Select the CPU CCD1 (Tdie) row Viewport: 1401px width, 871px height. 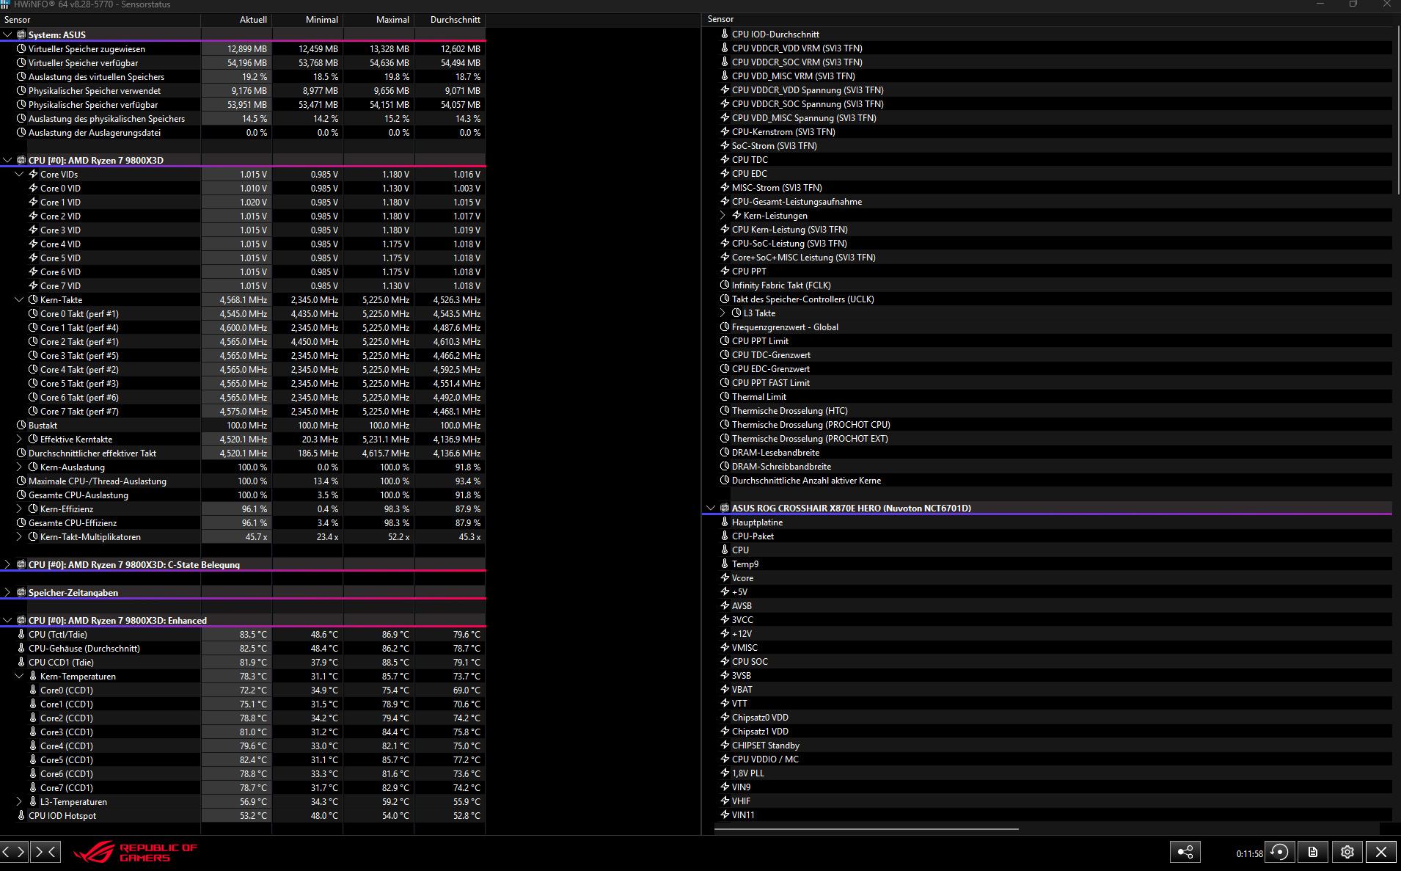coord(242,662)
